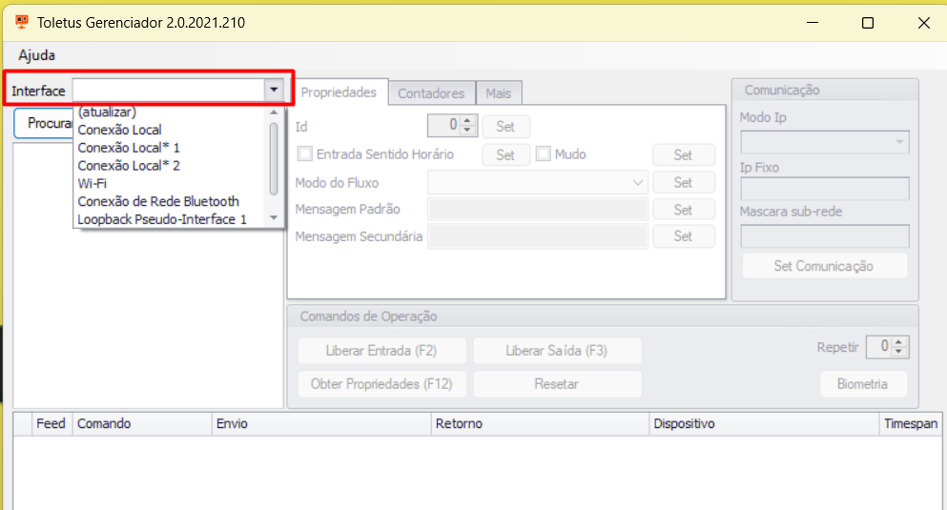Image resolution: width=947 pixels, height=510 pixels.
Task: Maximize the Toletus Gerenciador window
Action: pos(868,23)
